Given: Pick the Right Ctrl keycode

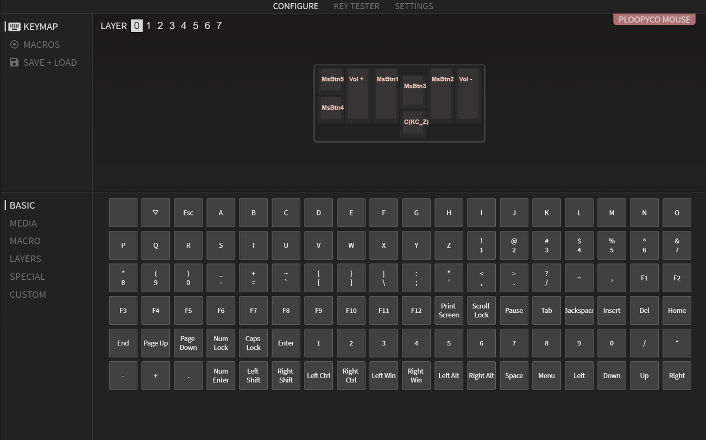Looking at the screenshot, I should point(351,375).
